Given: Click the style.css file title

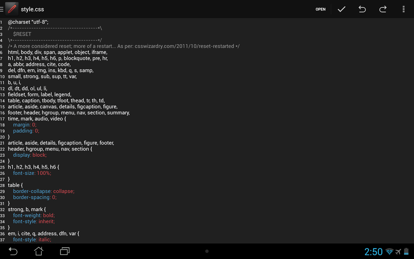Looking at the screenshot, I should (x=32, y=9).
